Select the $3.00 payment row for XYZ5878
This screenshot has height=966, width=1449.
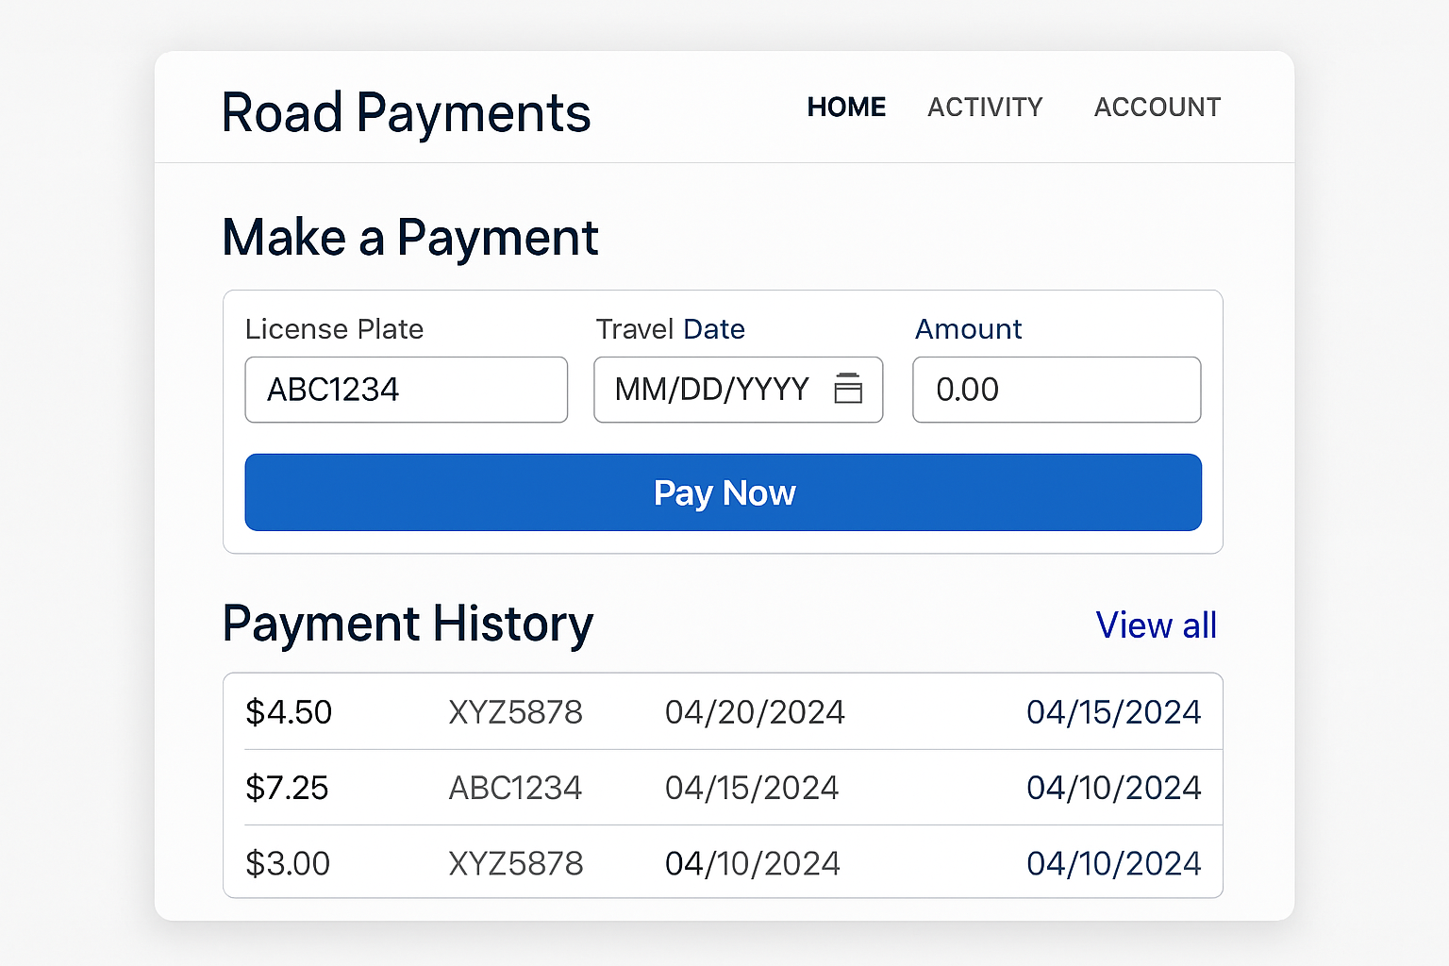723,861
